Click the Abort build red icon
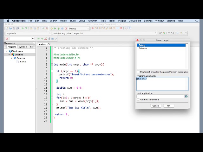 point(66,28)
